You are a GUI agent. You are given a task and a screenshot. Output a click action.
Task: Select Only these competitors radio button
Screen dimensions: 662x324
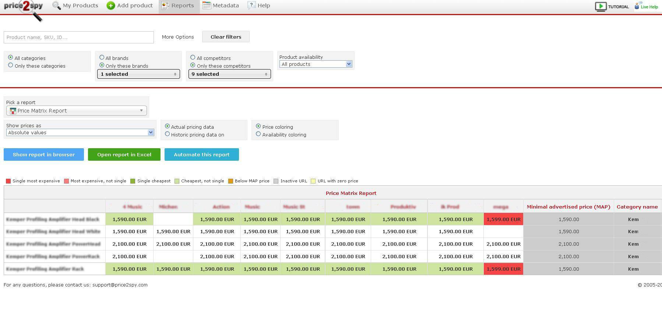(x=193, y=65)
